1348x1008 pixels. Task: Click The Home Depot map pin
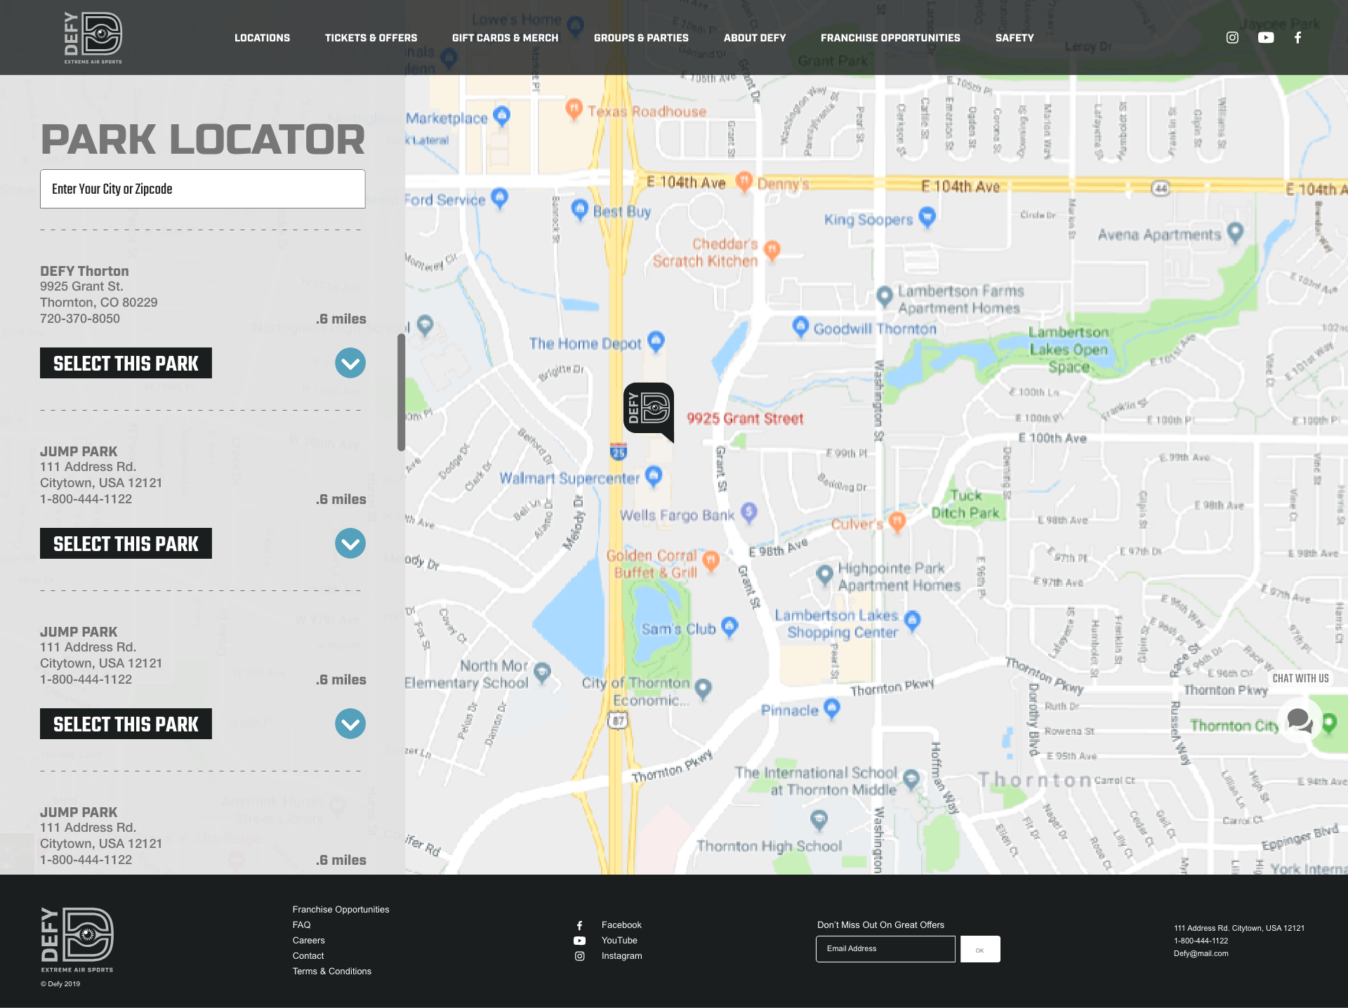pos(656,341)
